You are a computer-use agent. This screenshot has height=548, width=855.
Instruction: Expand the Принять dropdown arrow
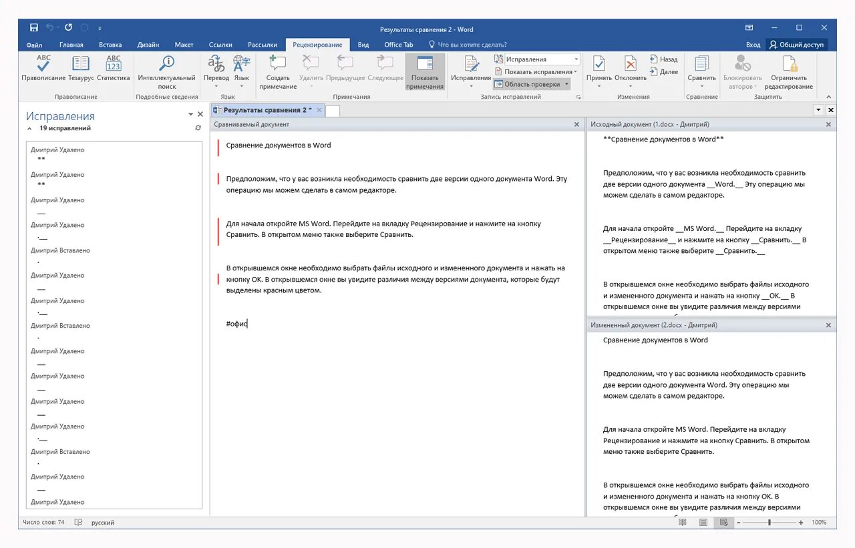pos(598,86)
